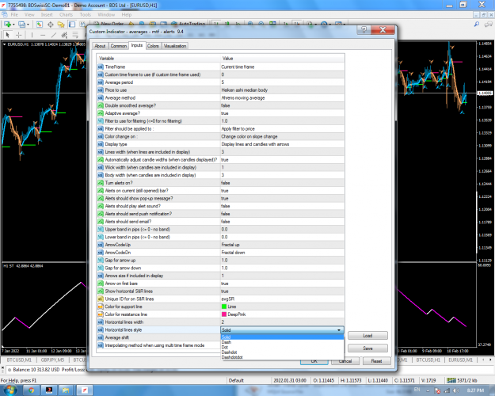Open the Market Watch toolbar icon
495x396 pixels.
click(x=40, y=25)
